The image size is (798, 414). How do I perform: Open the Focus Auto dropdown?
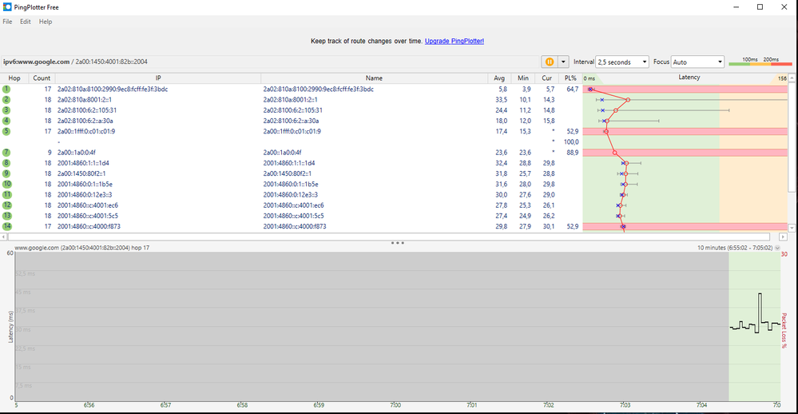tap(697, 62)
